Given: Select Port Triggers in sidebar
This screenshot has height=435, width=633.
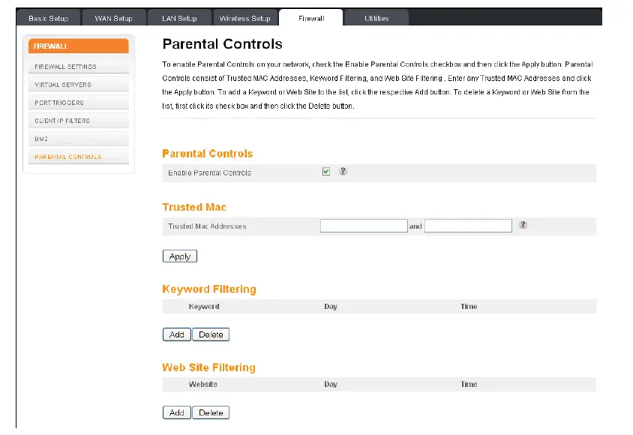Looking at the screenshot, I should pyautogui.click(x=79, y=103).
